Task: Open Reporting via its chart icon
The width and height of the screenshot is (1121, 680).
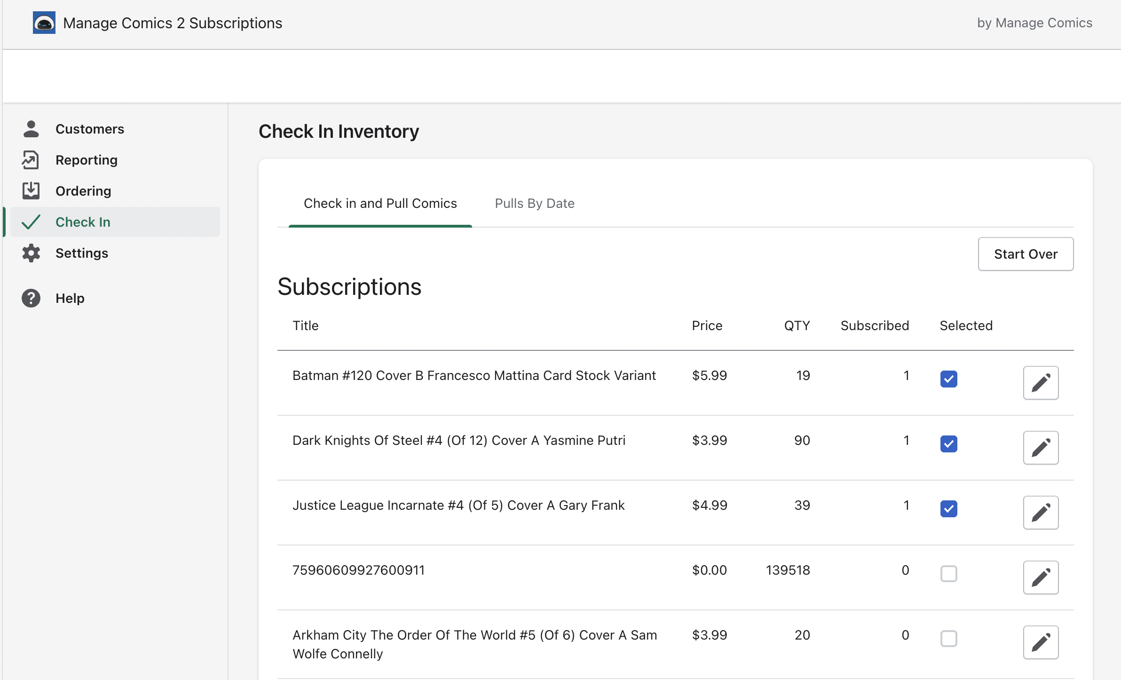Action: click(31, 160)
